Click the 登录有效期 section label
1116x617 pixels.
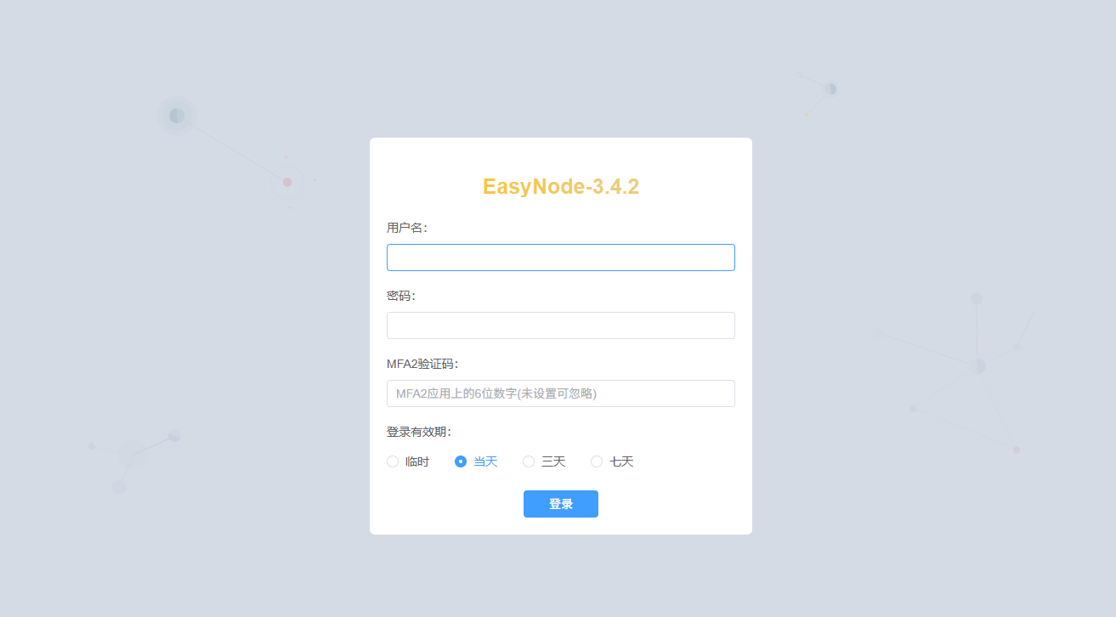click(420, 432)
